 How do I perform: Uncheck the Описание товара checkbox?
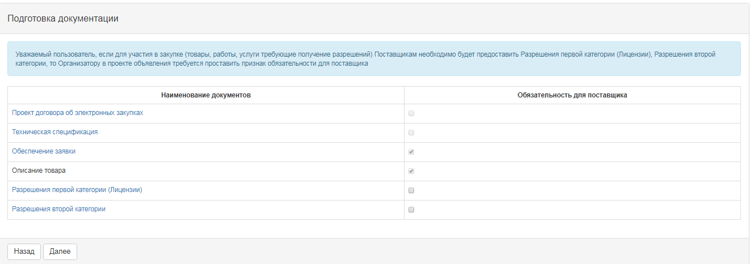411,171
